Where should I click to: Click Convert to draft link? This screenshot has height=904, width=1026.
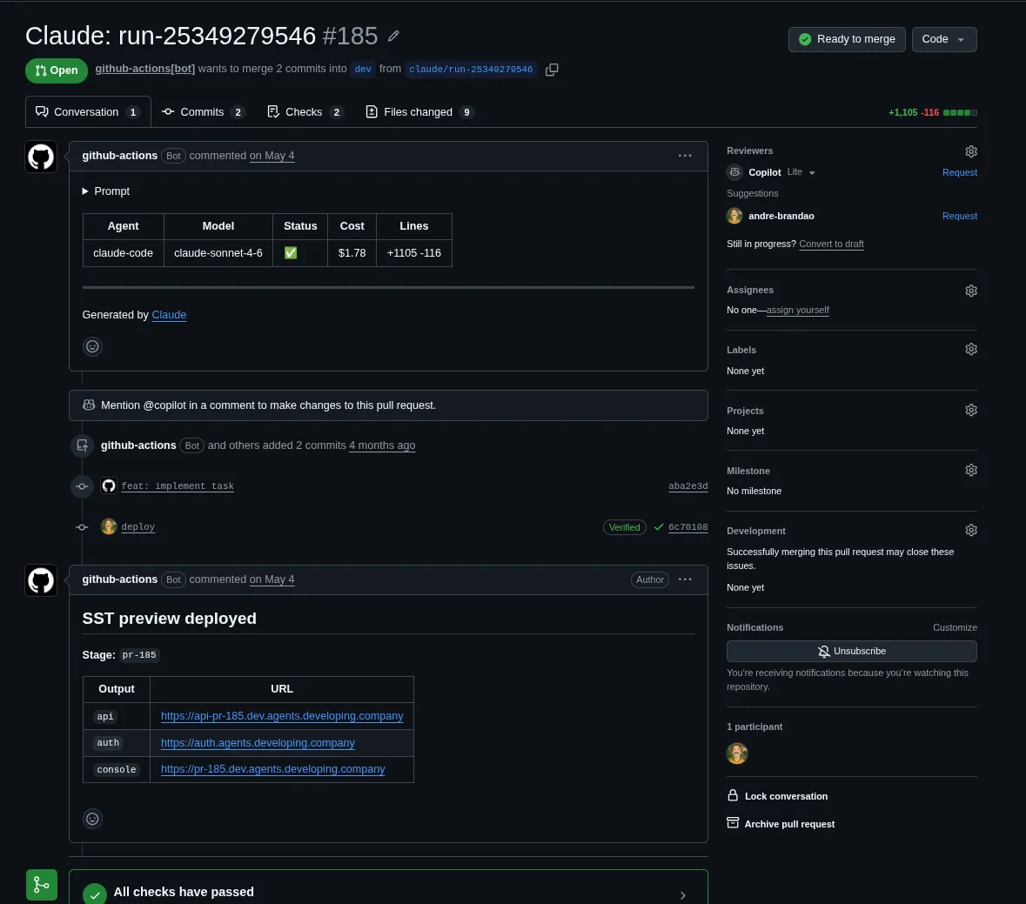tap(831, 244)
